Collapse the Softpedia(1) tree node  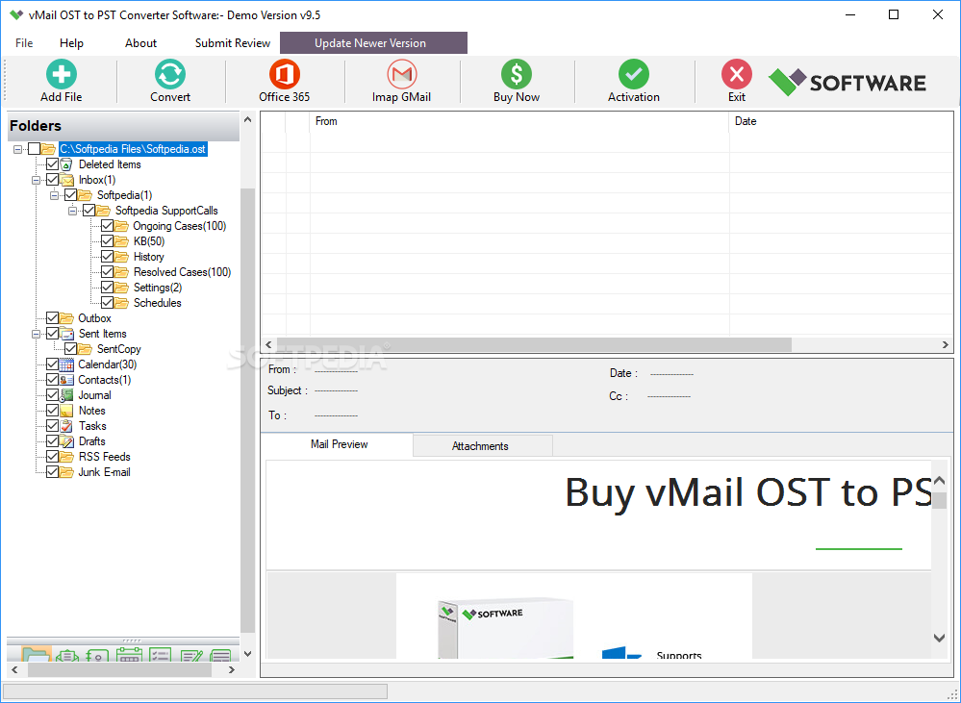pos(55,195)
